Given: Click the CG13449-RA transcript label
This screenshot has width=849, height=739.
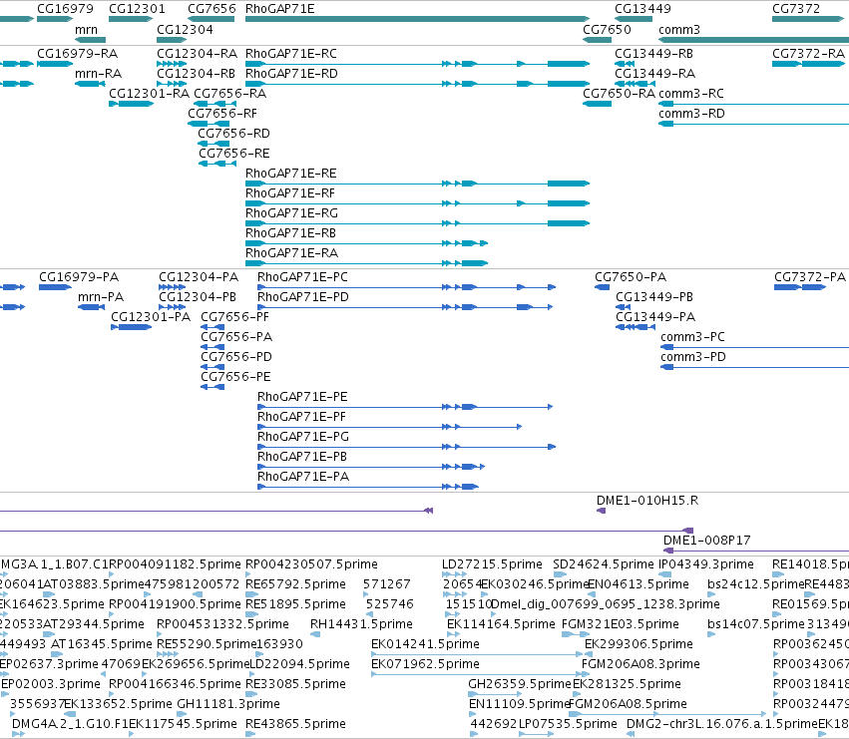Looking at the screenshot, I should (x=654, y=74).
